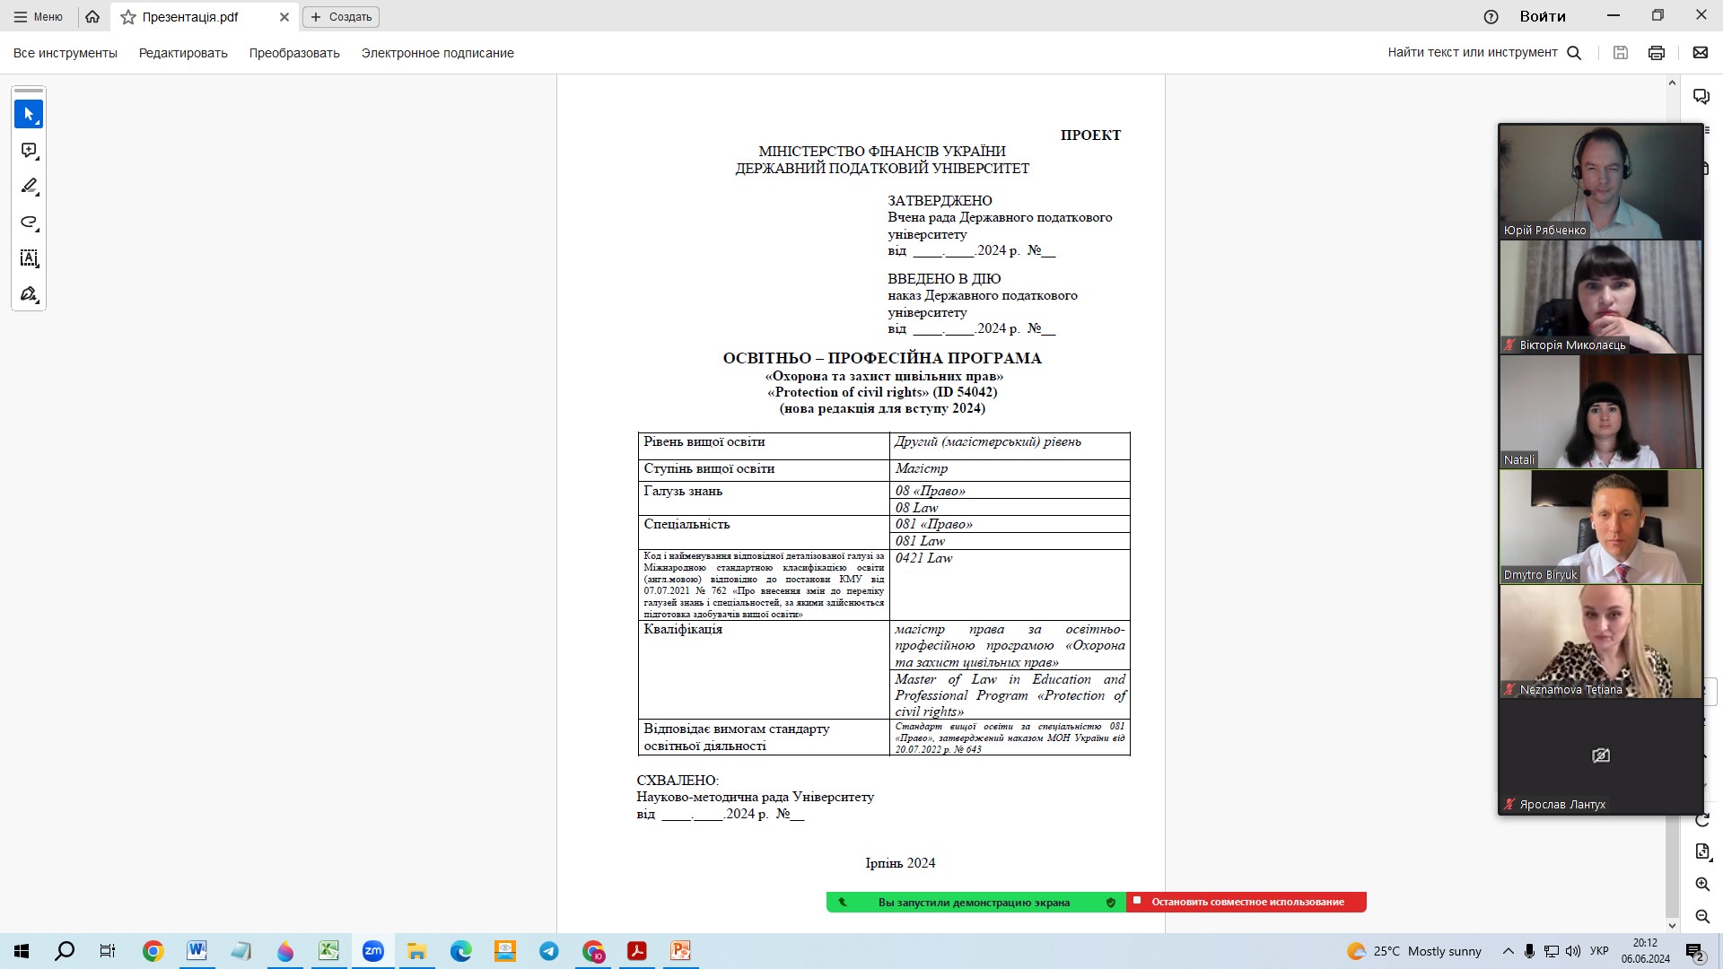The image size is (1723, 969).
Task: Open the Windows Start menu
Action: 22,951
